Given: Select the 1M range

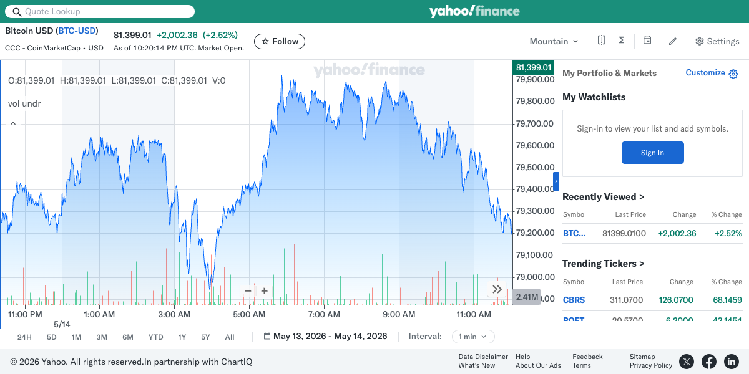Looking at the screenshot, I should click(x=76, y=337).
